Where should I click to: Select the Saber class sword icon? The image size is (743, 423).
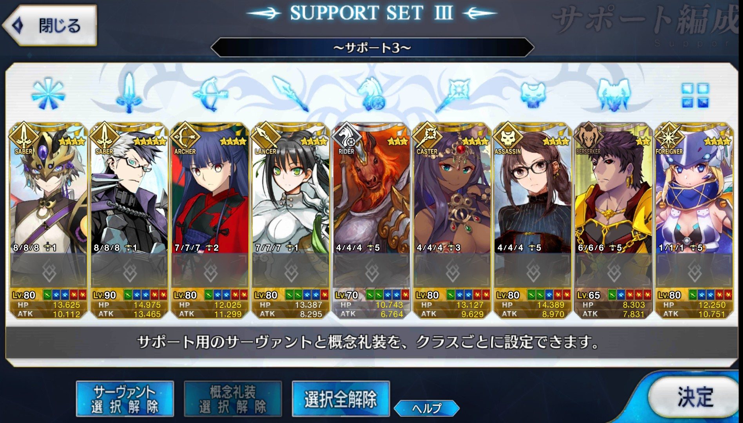click(x=129, y=94)
